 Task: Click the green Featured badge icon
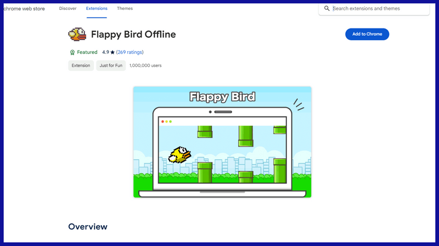72,52
